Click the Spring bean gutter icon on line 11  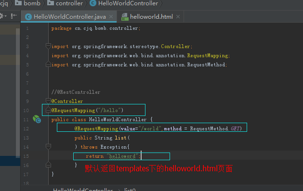point(37,119)
